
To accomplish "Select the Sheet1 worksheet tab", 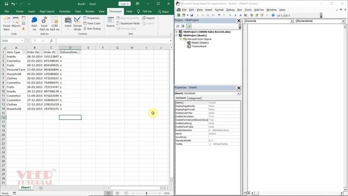I will click(26, 187).
